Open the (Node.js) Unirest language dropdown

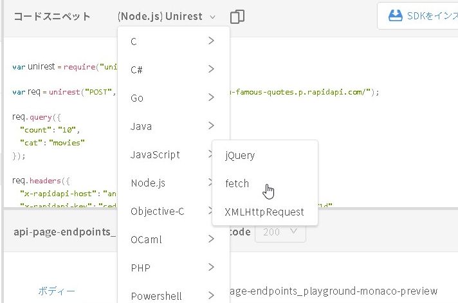[167, 17]
